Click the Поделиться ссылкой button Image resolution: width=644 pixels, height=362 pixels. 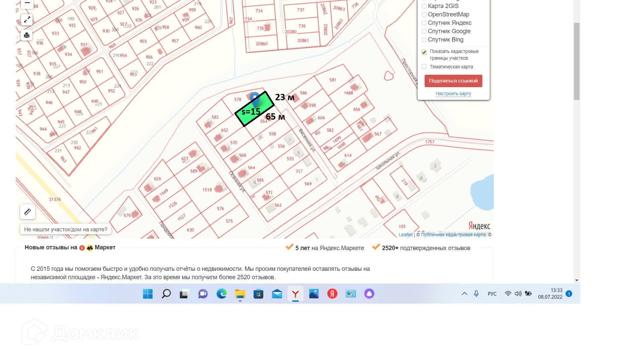point(453,81)
